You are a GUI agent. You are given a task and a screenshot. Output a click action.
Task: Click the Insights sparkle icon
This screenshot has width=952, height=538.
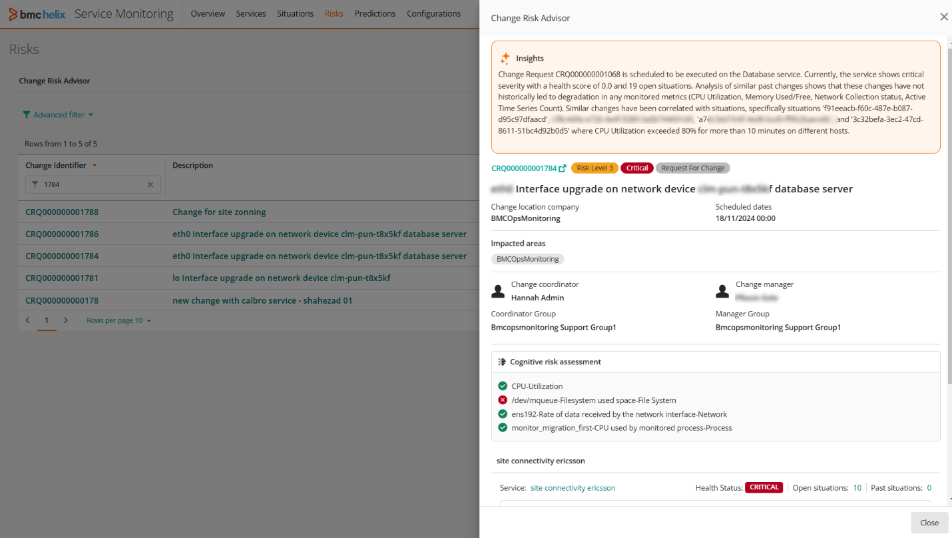[505, 58]
